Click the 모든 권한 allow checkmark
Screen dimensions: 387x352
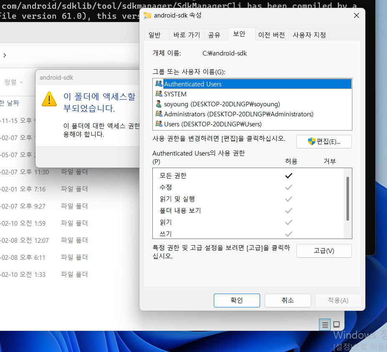pos(288,176)
